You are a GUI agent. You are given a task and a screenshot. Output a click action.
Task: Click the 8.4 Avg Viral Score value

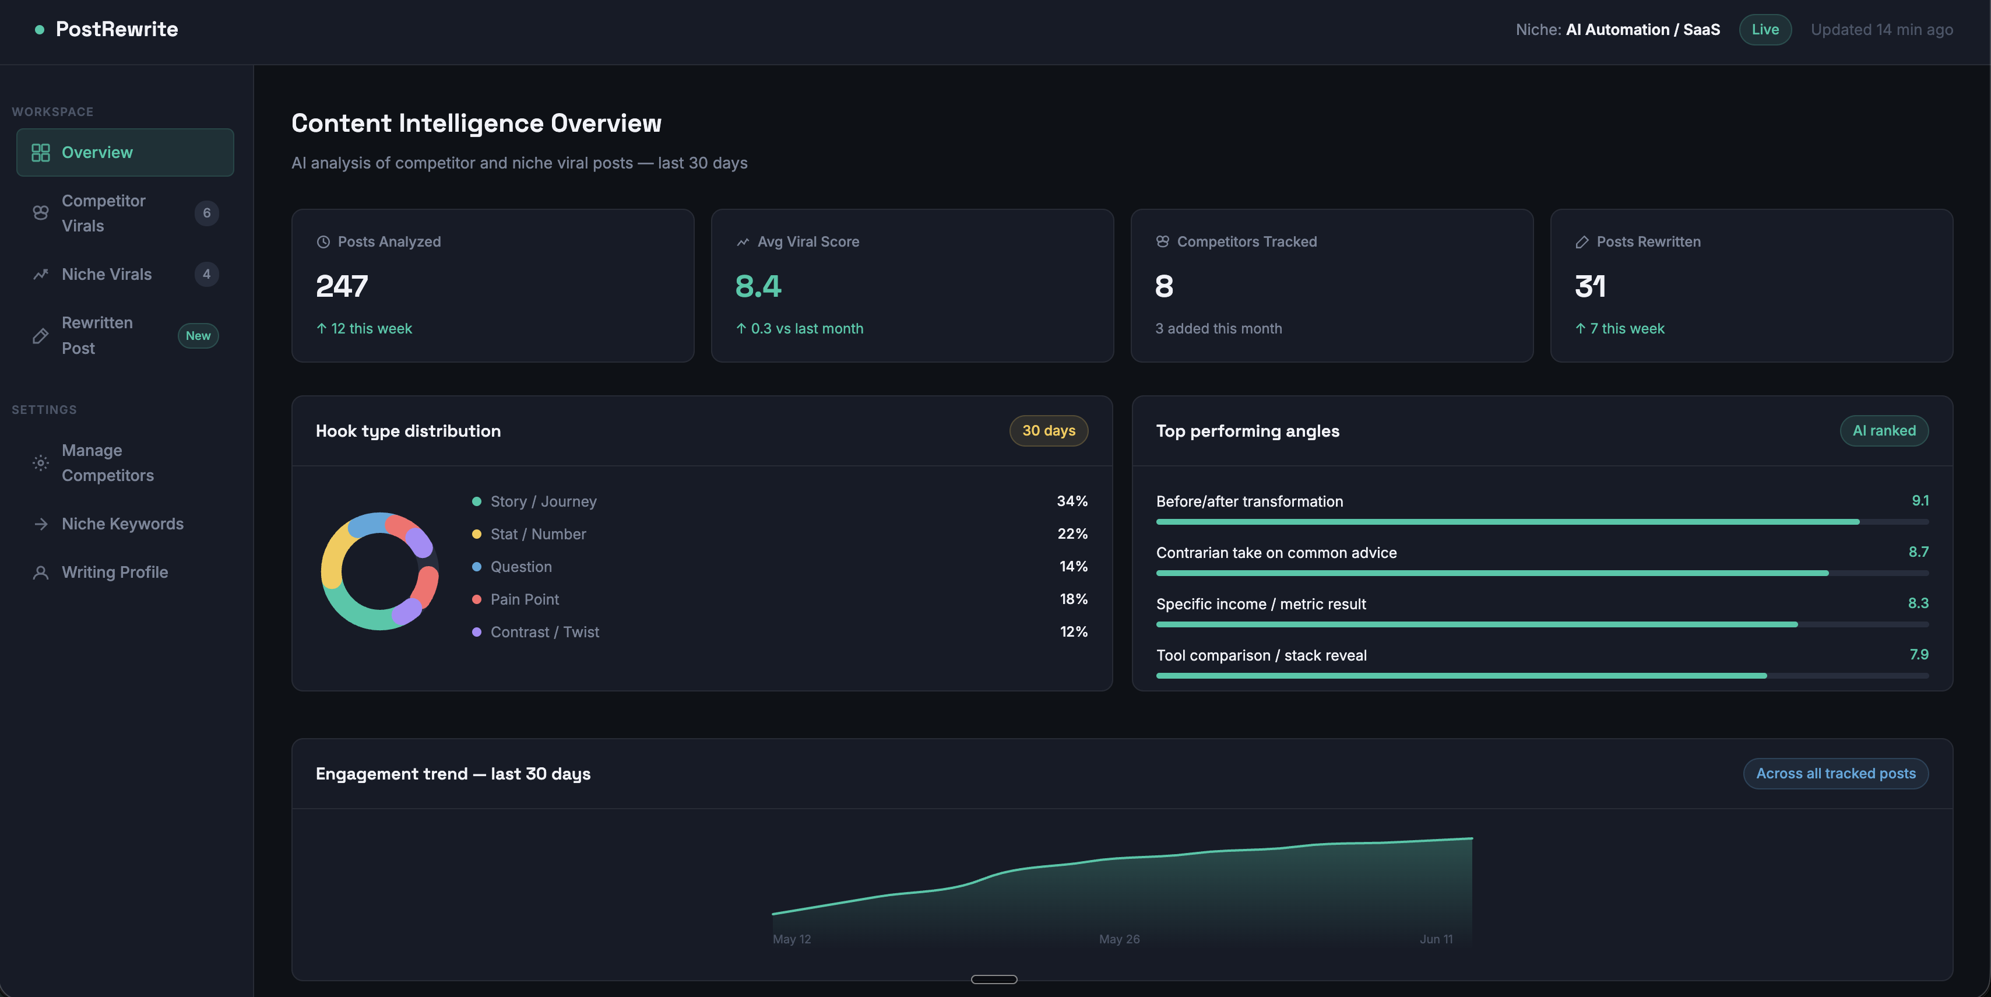(x=758, y=287)
